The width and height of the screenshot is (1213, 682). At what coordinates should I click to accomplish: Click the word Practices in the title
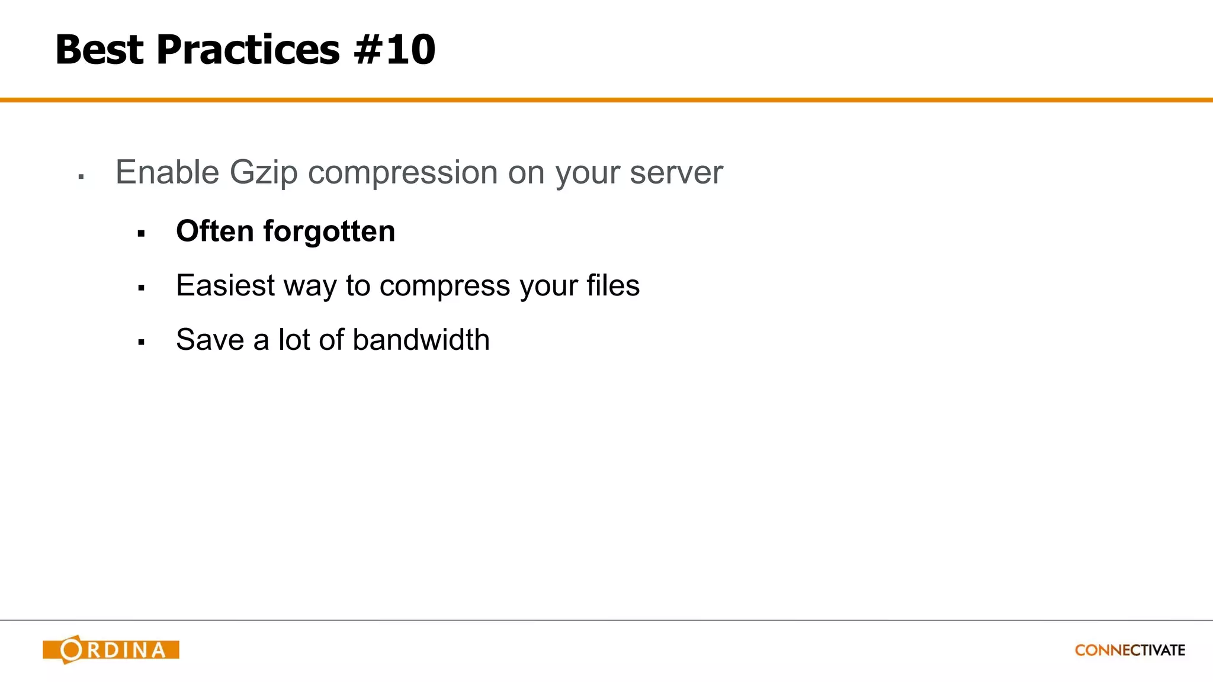(248, 49)
